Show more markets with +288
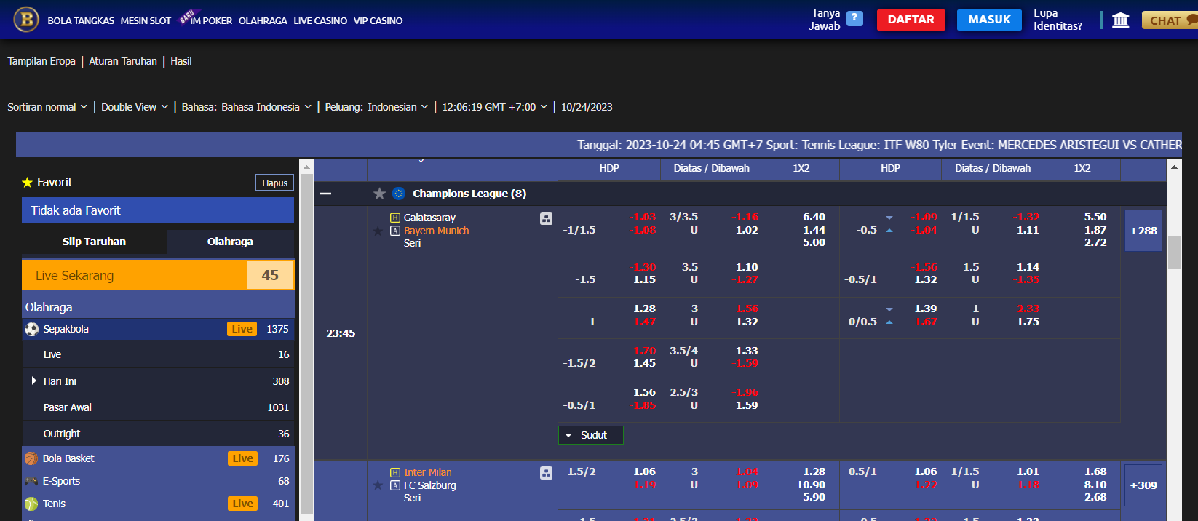Viewport: 1198px width, 521px height. [1143, 231]
